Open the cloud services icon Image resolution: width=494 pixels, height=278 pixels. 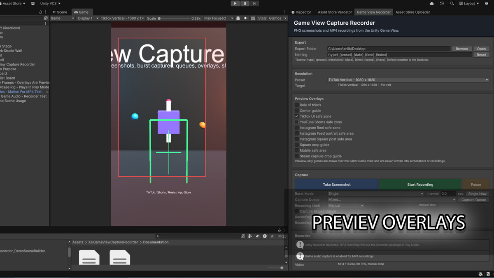tap(431, 3)
